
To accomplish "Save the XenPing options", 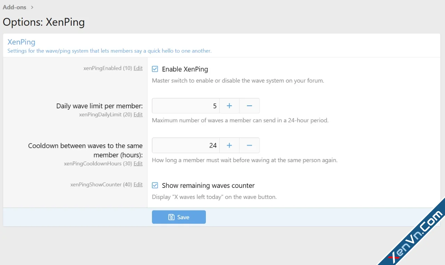I will (179, 217).
